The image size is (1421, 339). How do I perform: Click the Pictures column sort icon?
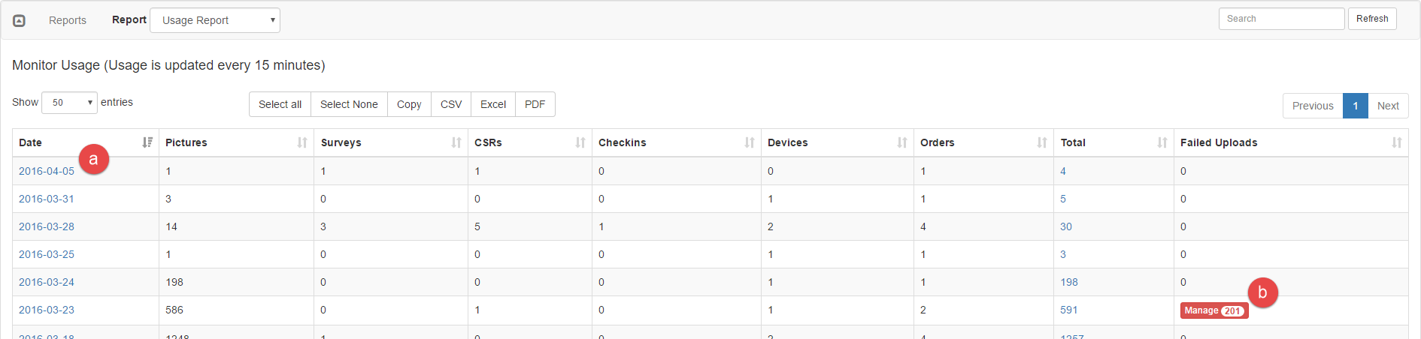pos(302,142)
